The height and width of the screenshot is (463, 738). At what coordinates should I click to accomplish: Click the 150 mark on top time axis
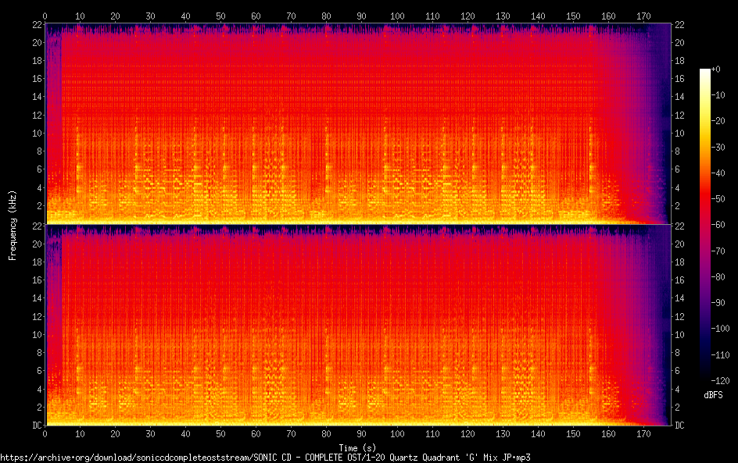pyautogui.click(x=573, y=16)
